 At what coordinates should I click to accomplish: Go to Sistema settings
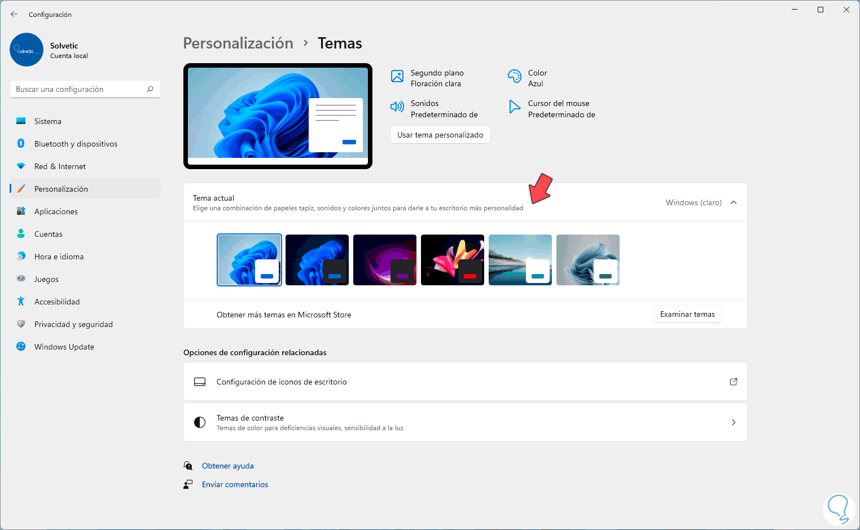click(85, 121)
